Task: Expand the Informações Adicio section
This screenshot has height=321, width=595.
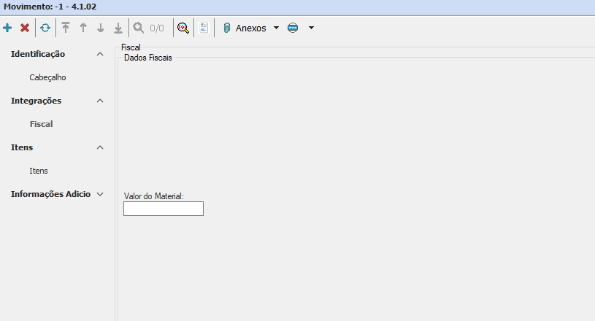Action: (100, 194)
